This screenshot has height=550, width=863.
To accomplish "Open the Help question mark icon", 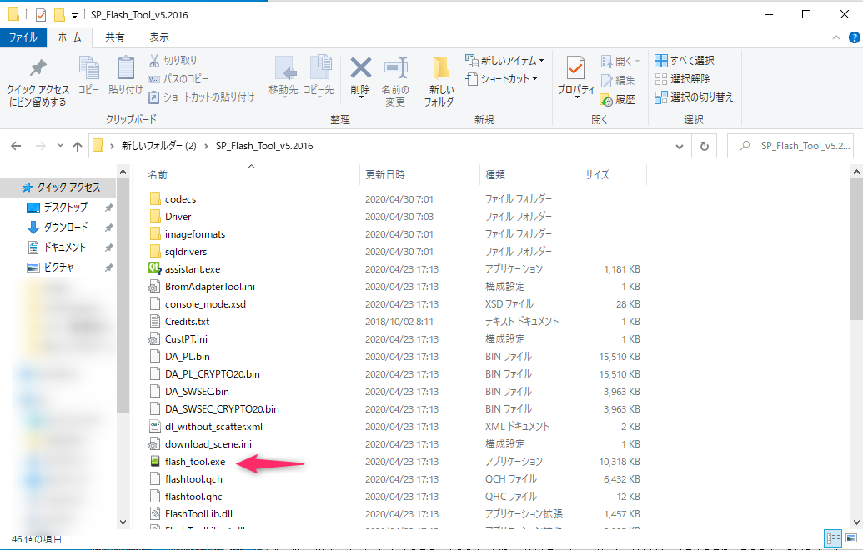I will click(x=854, y=37).
